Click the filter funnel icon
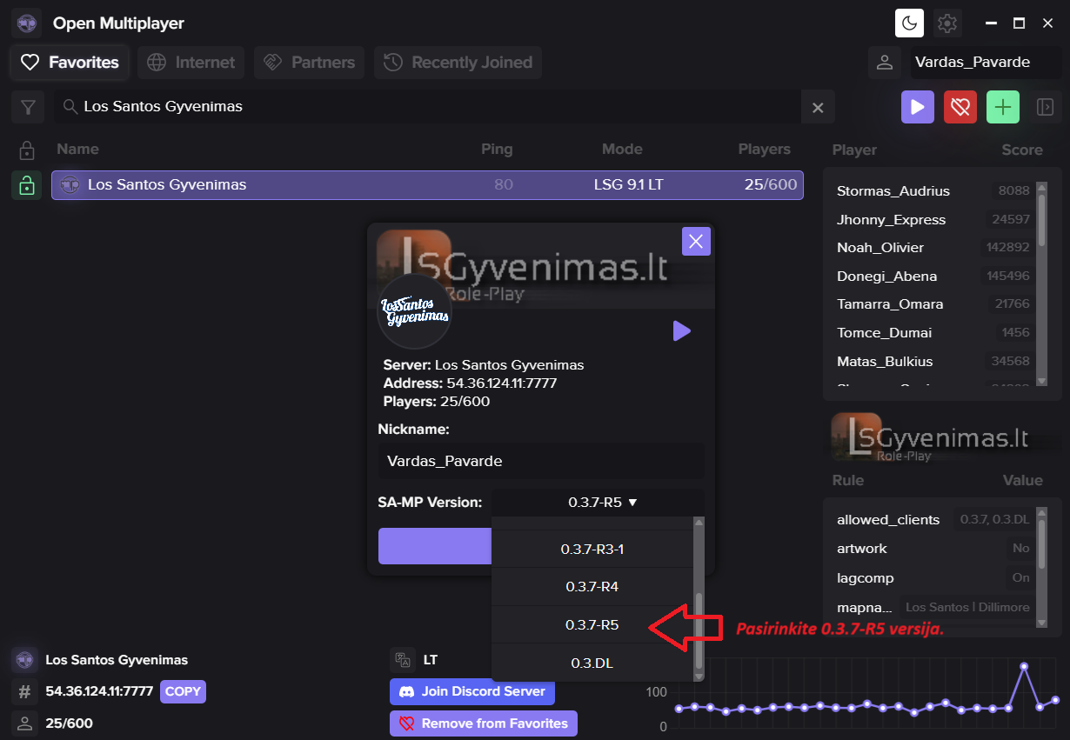The image size is (1070, 740). [x=28, y=107]
